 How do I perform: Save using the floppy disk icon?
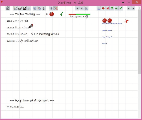(24, 8)
